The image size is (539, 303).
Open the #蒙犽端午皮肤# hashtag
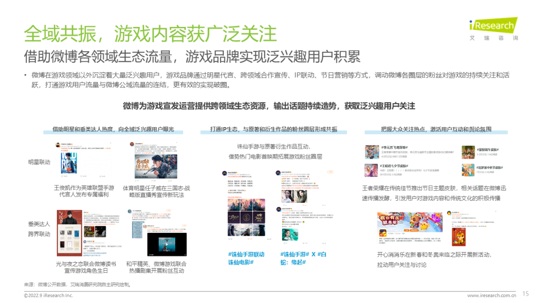[x=488, y=150]
